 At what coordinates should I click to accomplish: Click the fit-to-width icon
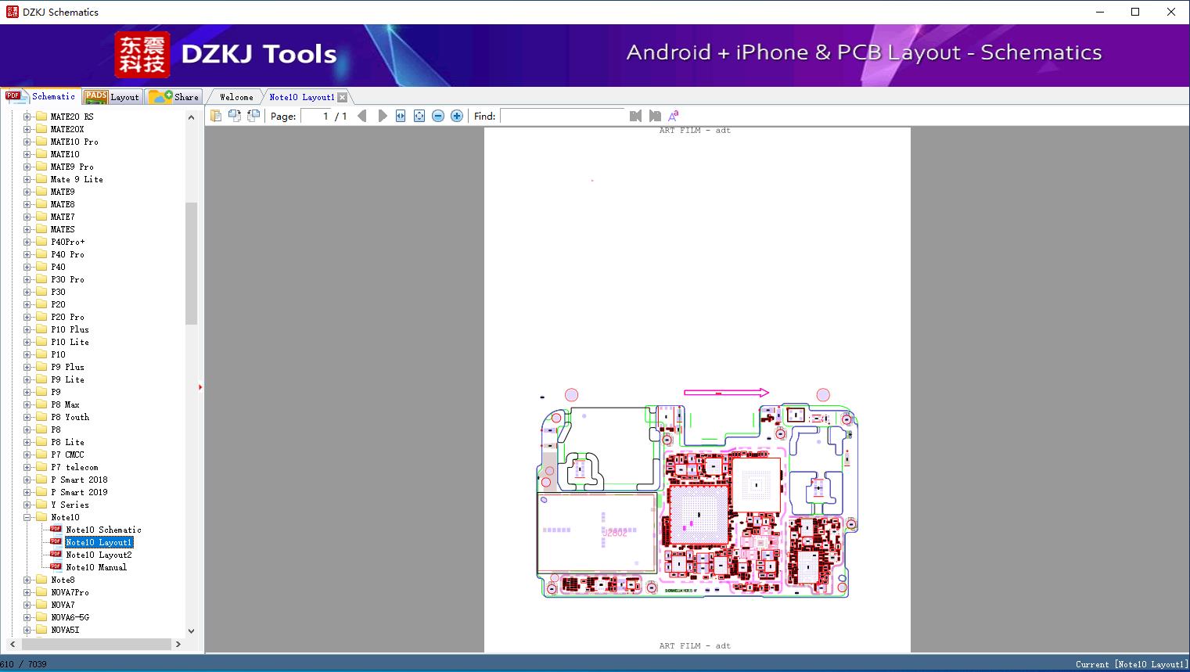401,116
